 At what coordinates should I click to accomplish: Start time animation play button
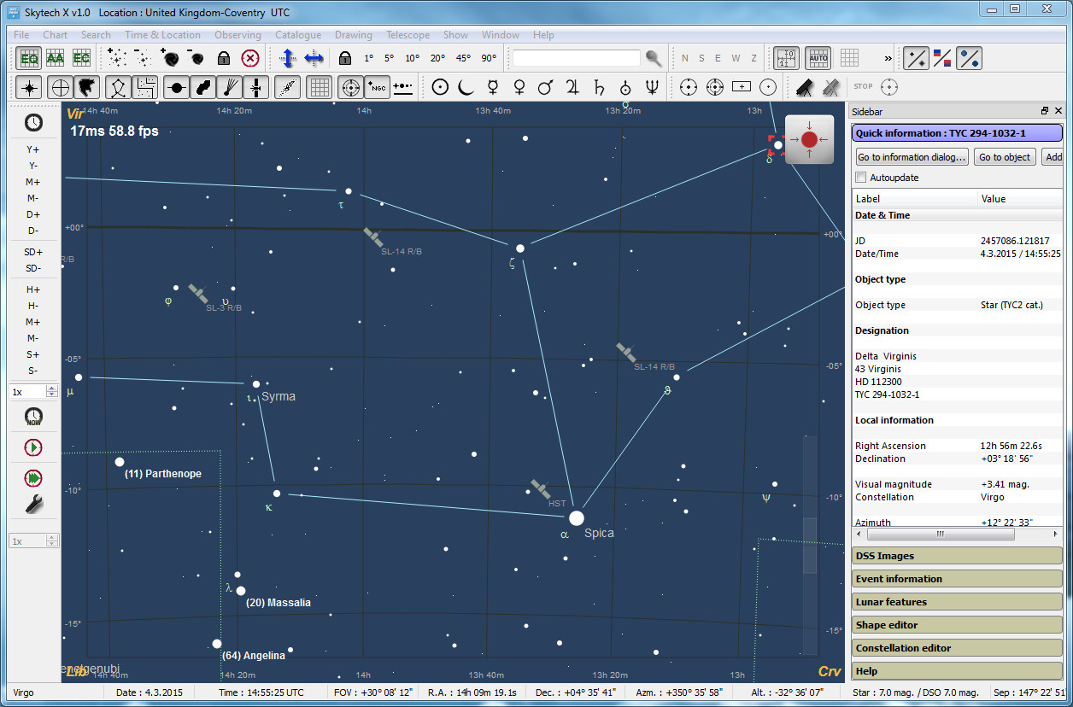click(x=33, y=447)
